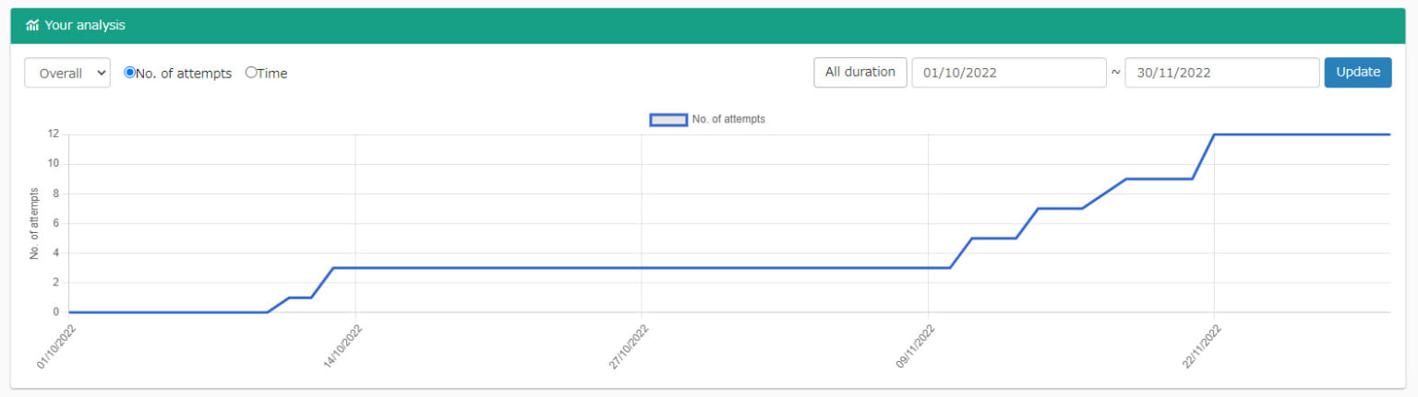Click the 27/10/2022 x-axis label
This screenshot has height=397, width=1418.
[628, 346]
